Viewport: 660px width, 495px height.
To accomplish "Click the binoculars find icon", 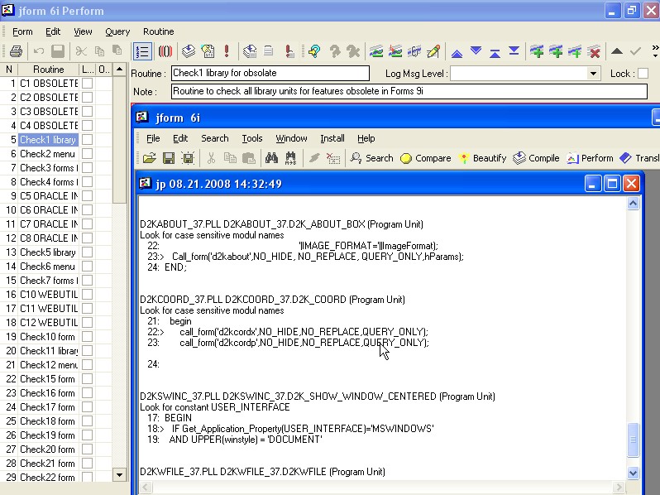I will click(271, 158).
